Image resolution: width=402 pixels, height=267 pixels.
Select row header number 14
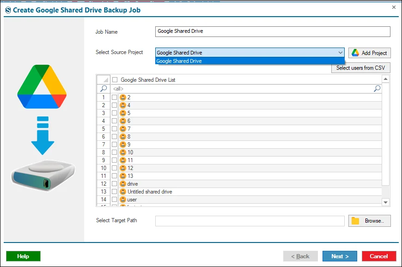point(104,200)
